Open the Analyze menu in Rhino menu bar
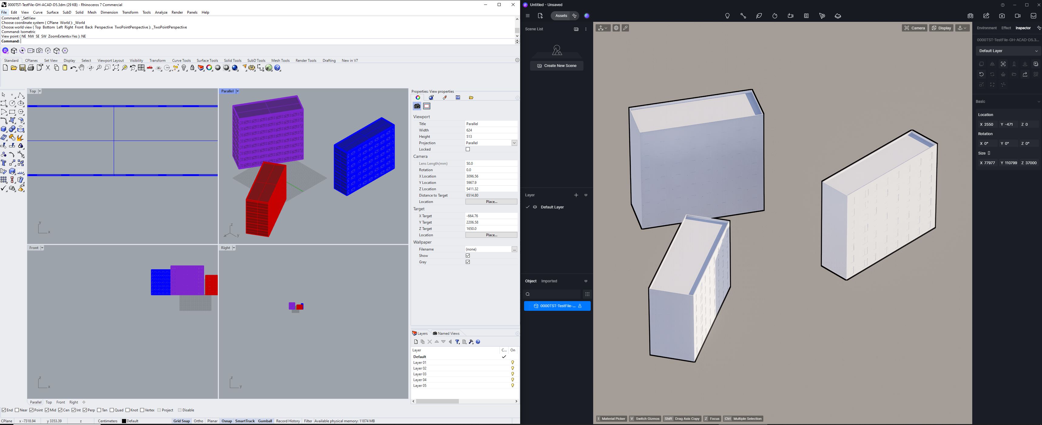Image resolution: width=1042 pixels, height=425 pixels. [161, 12]
